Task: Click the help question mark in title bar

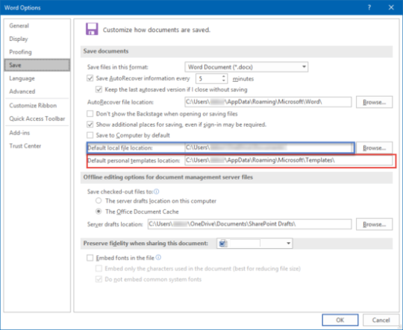Action: (369, 7)
